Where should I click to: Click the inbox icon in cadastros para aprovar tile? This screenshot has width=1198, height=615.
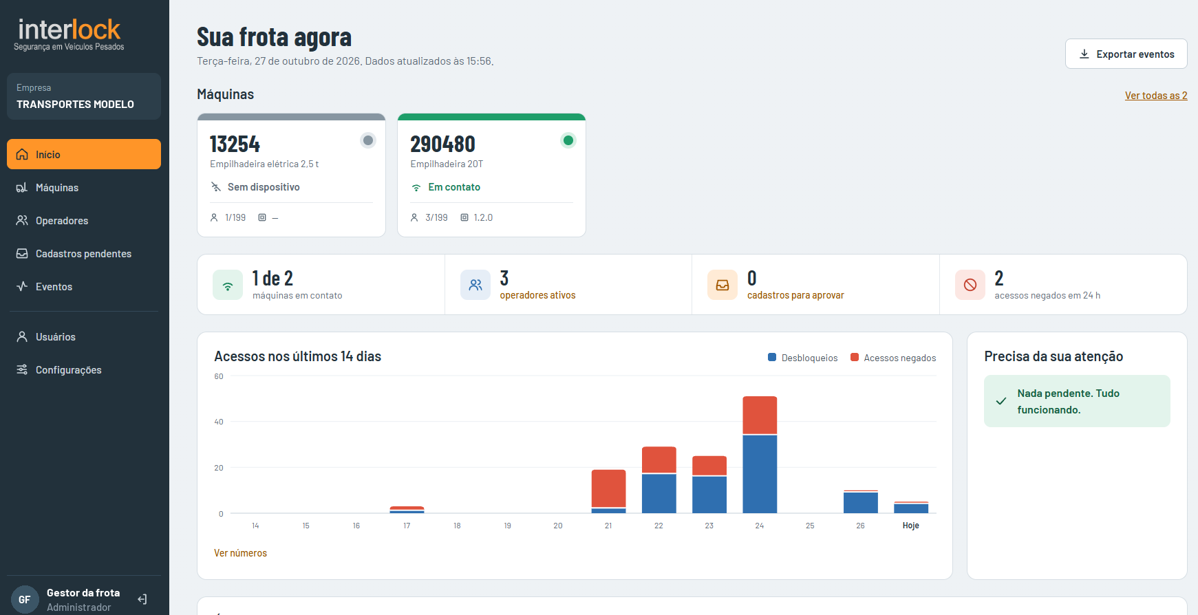point(723,285)
